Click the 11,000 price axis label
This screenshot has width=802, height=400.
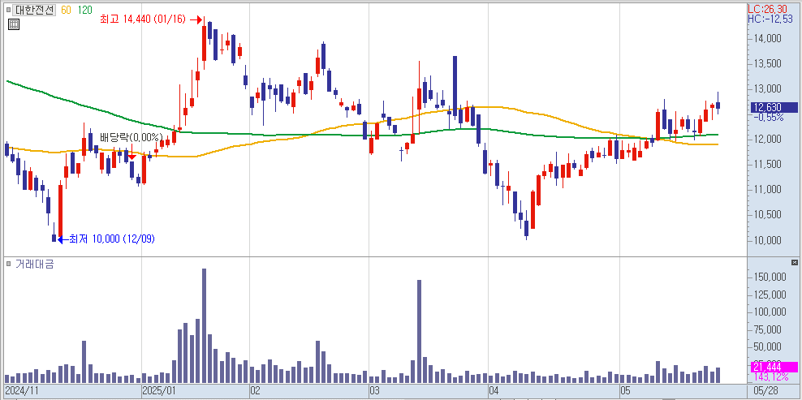[x=769, y=190]
